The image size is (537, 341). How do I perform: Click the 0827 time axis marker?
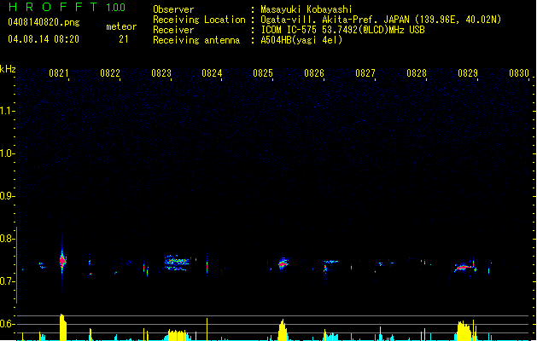[365, 73]
